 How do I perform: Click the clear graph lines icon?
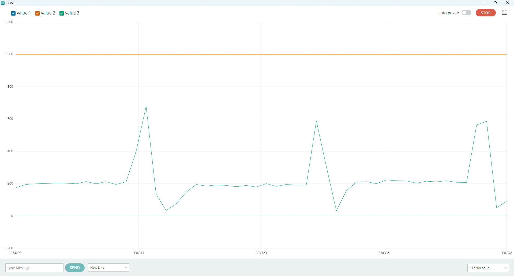[x=504, y=13]
